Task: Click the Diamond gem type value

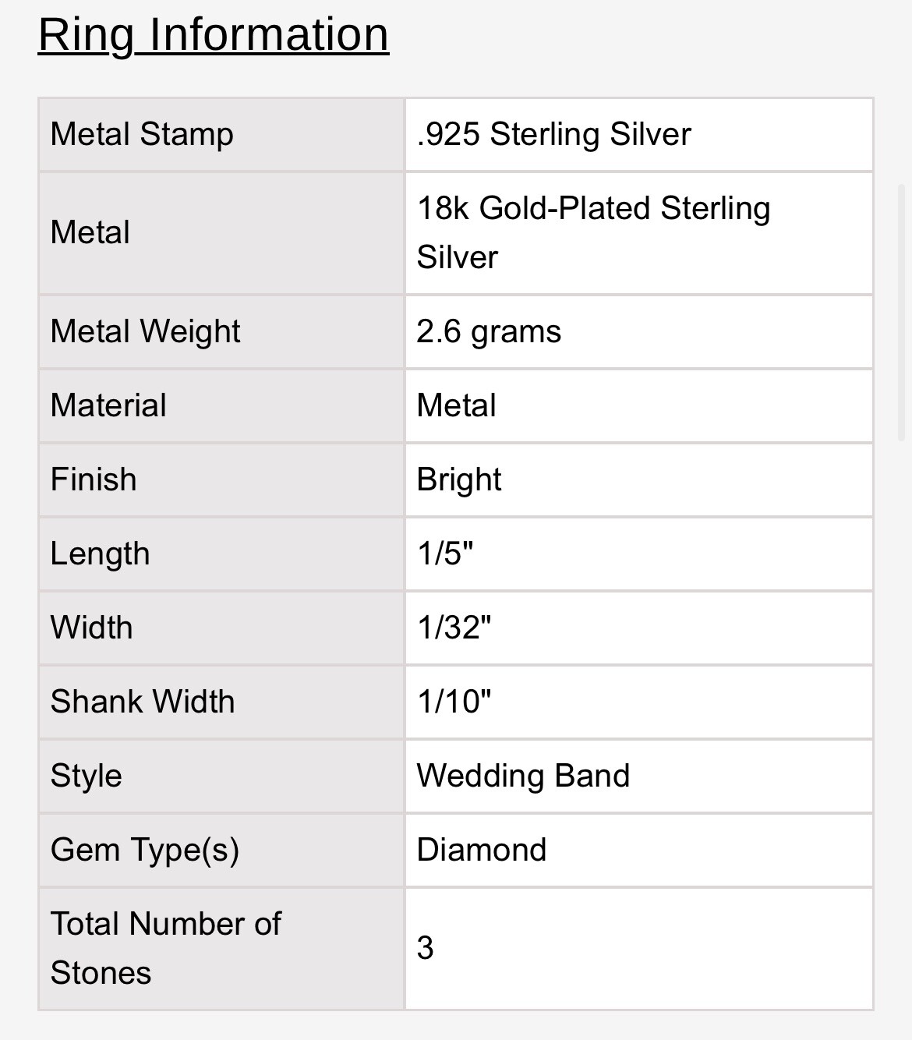Action: coord(482,850)
